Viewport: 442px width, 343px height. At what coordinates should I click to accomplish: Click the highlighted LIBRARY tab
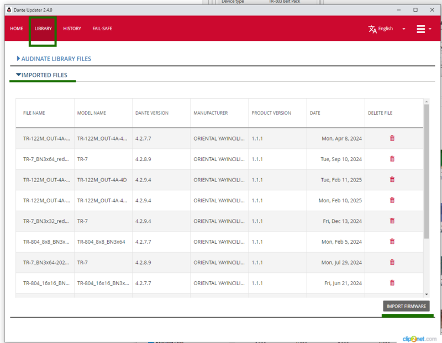(43, 28)
